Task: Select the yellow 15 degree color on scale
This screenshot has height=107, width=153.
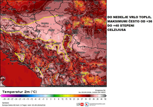Action: 66,96
